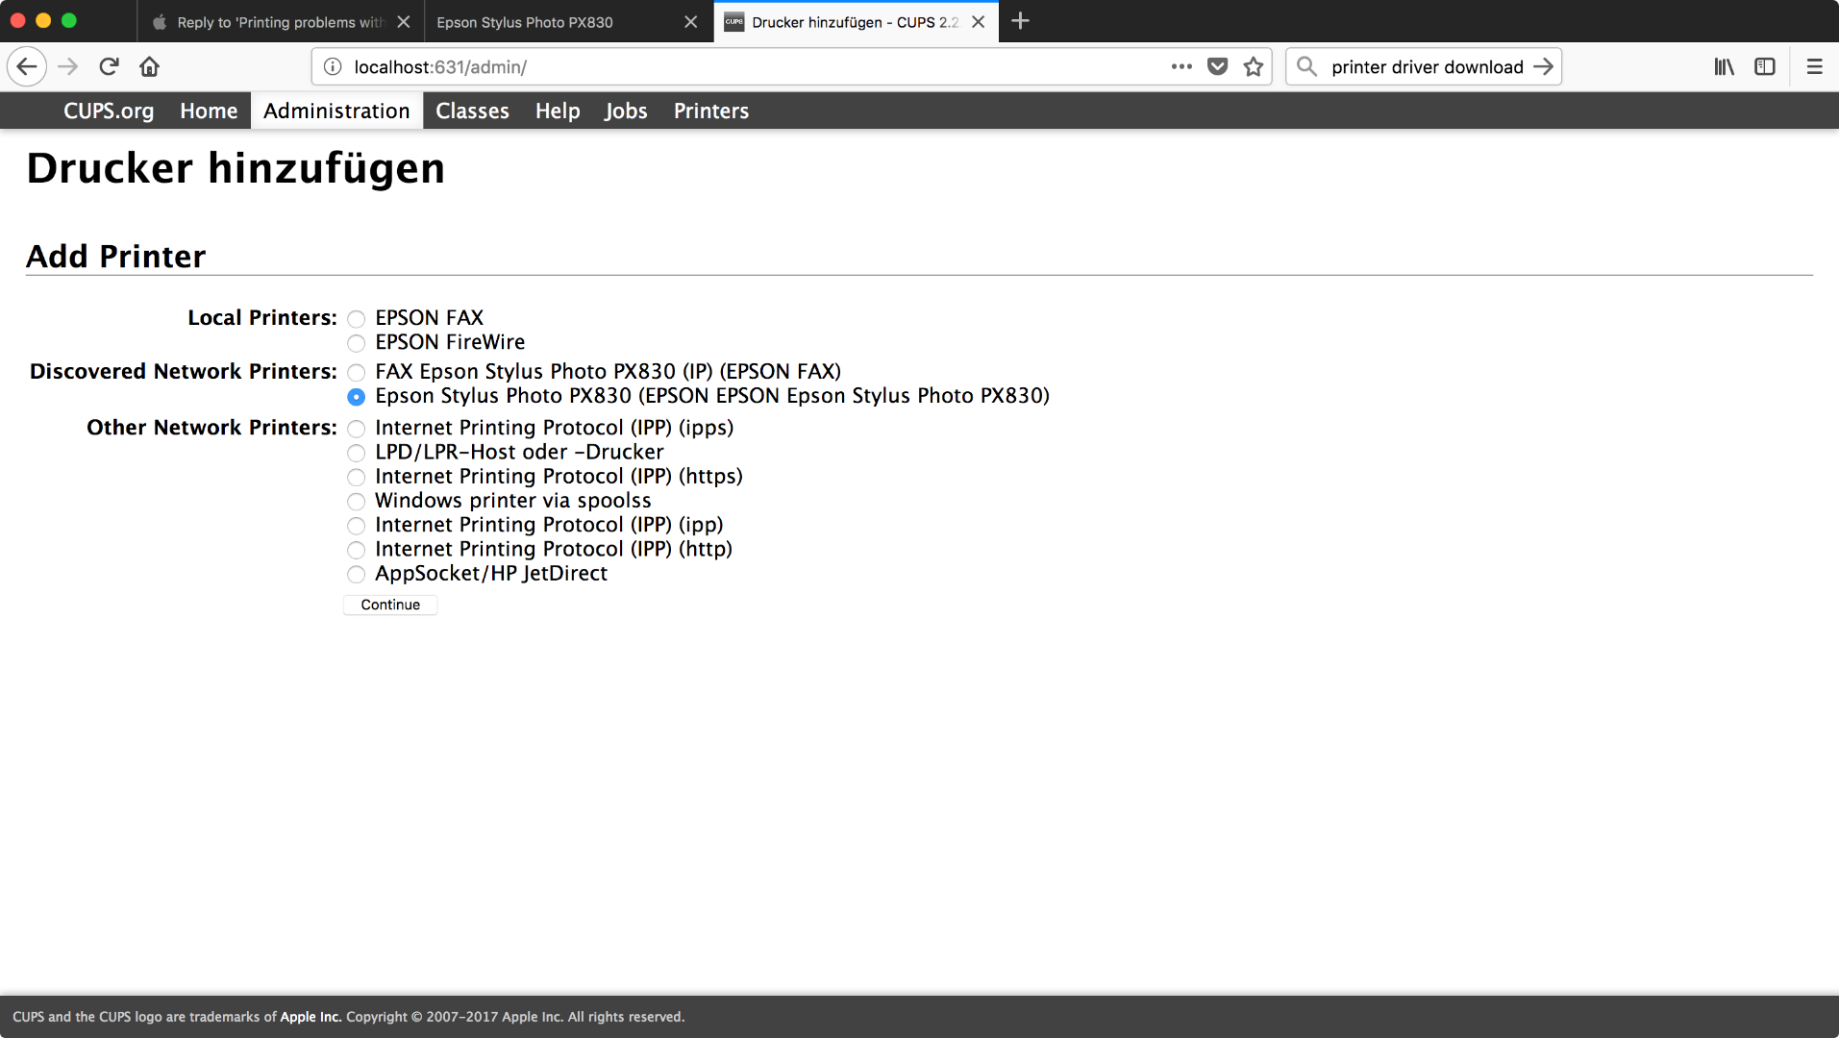Choose Epson Stylus Photo PX830 network printer
Screen dimensions: 1839x1038
pyautogui.click(x=357, y=397)
